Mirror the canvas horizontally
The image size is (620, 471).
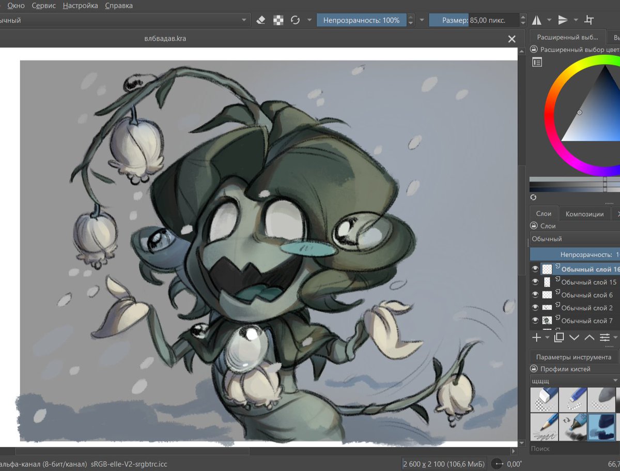tap(536, 19)
